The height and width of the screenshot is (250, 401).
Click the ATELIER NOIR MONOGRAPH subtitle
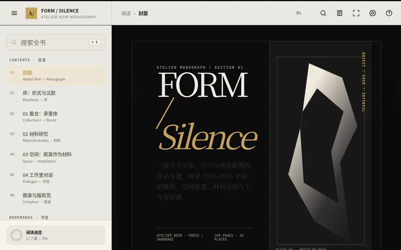point(68,17)
